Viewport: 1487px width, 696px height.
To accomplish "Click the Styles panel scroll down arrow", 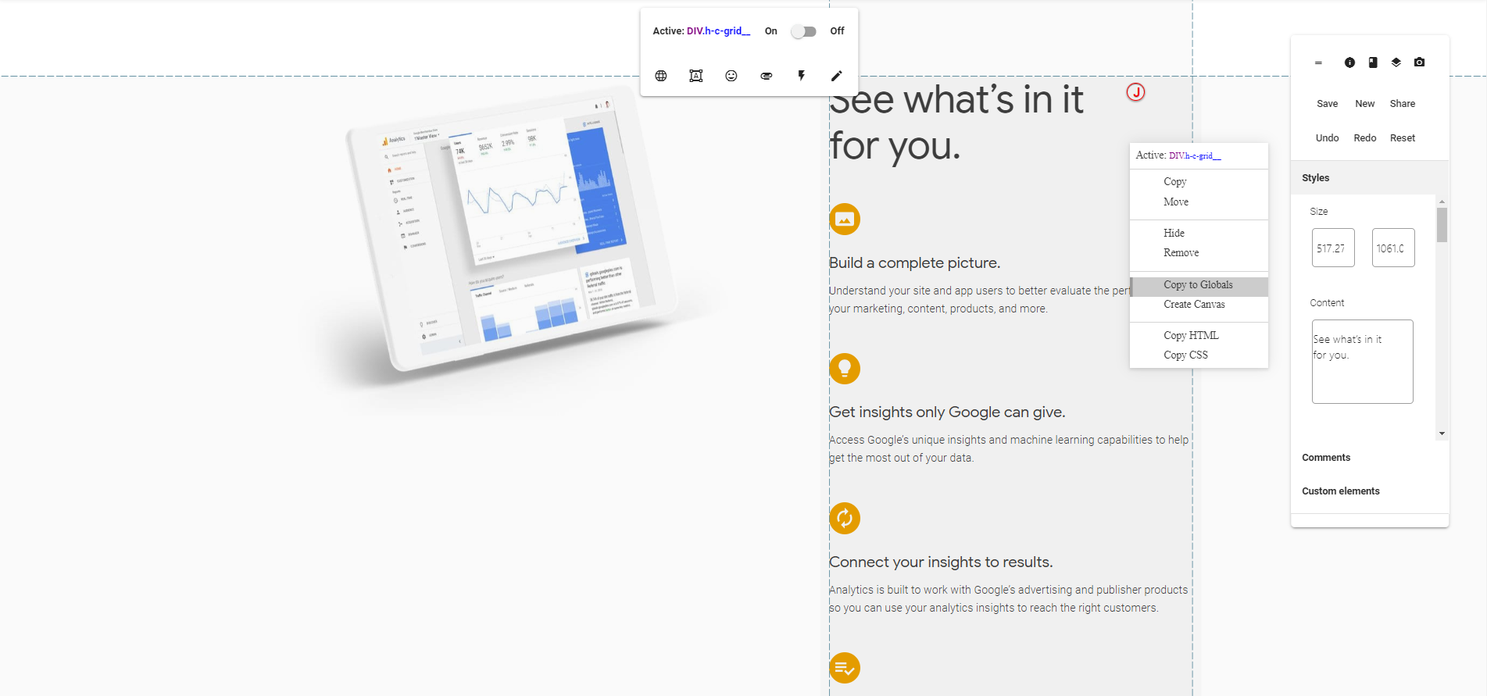I will (1442, 434).
